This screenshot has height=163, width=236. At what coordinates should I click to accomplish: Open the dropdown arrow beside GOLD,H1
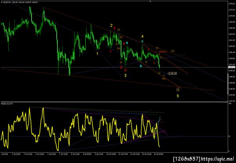pyautogui.click(x=1, y=2)
